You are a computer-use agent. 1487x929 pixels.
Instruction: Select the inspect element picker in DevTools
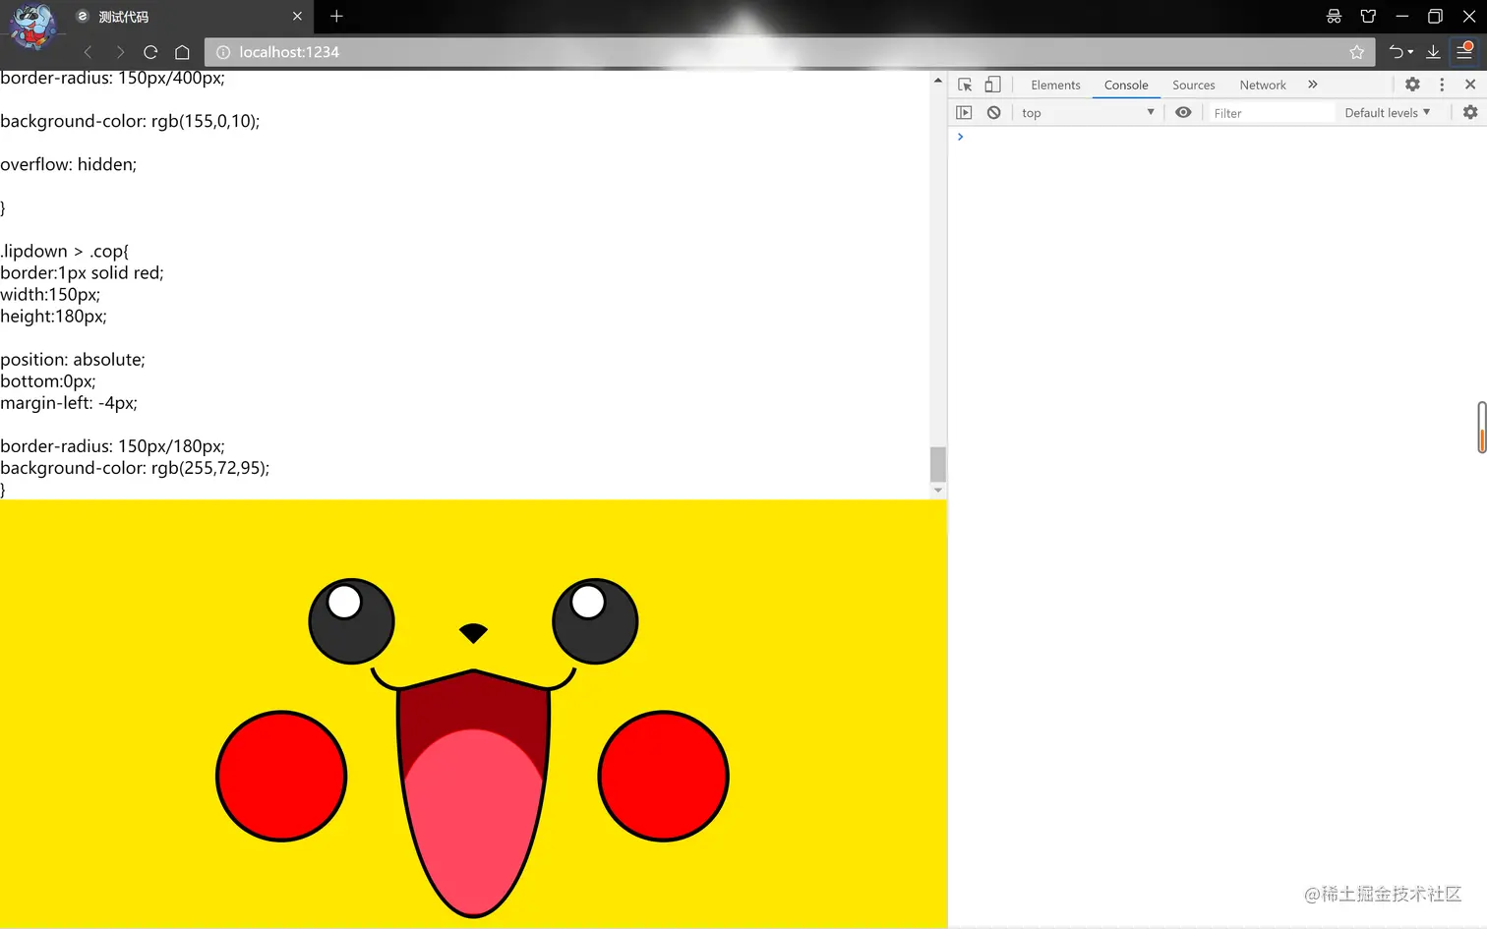[965, 85]
